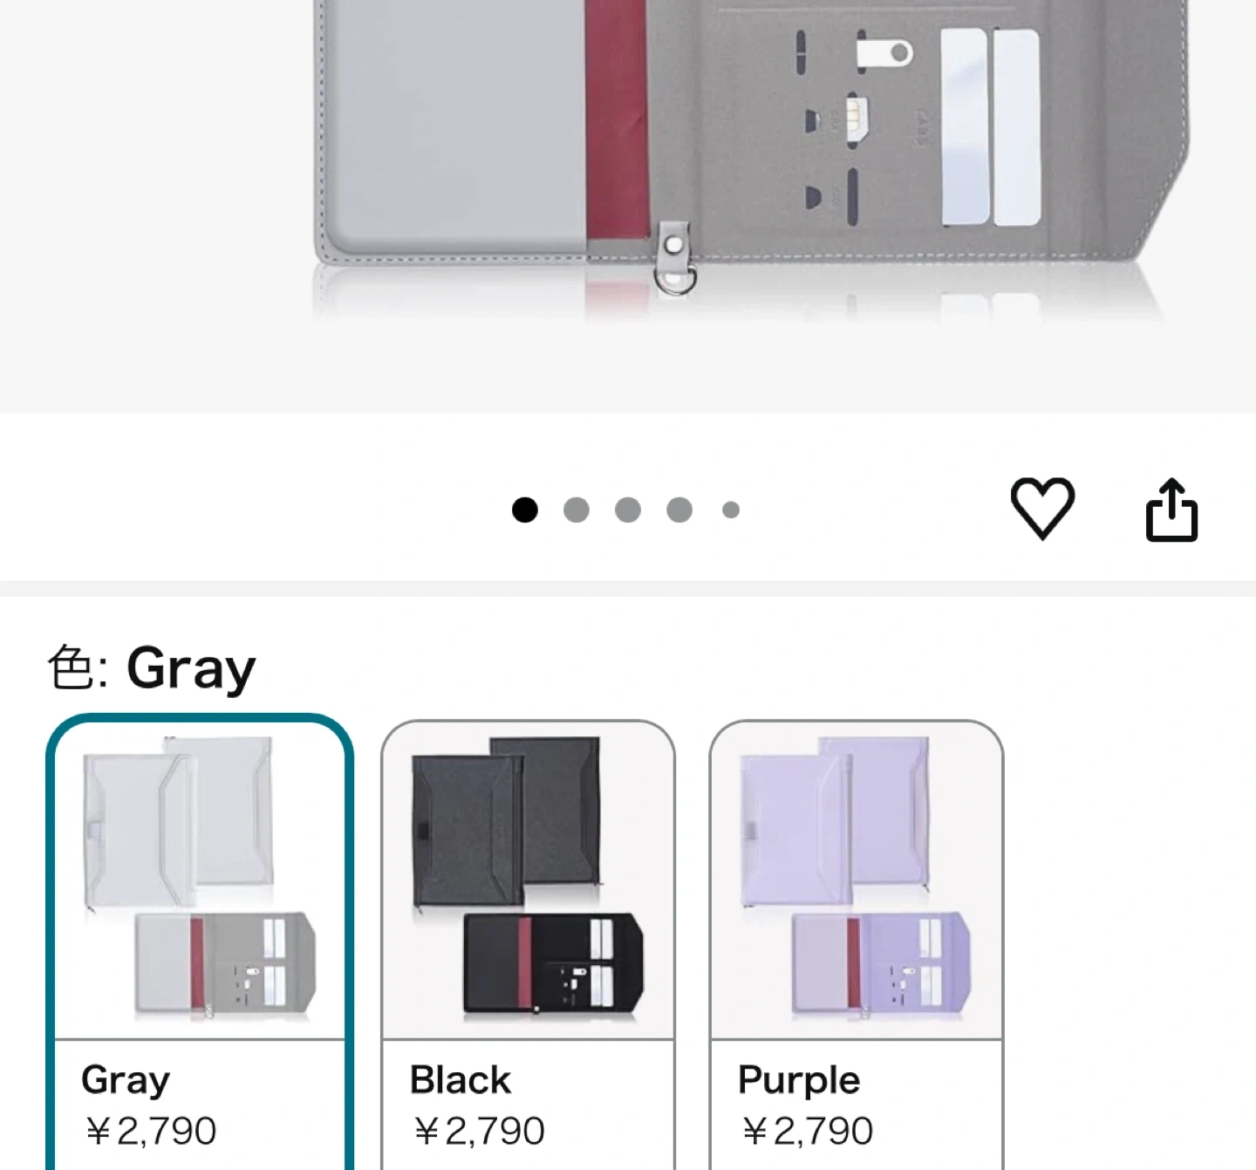Image resolution: width=1256 pixels, height=1170 pixels.
Task: Go to the third image dot
Action: (628, 510)
